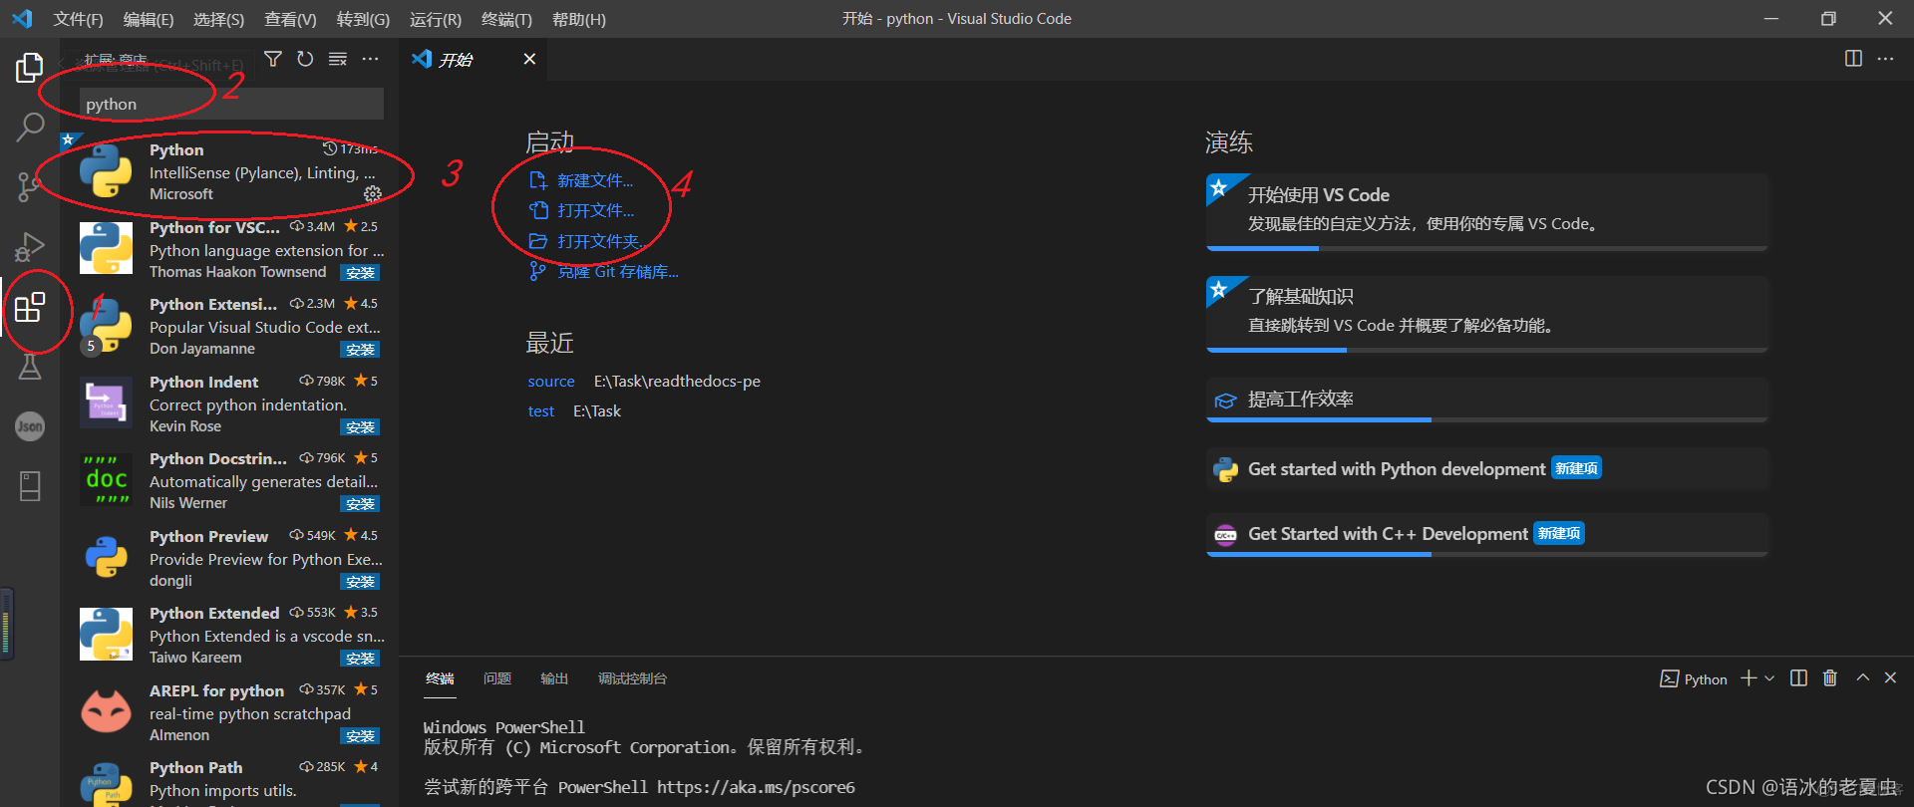Split the terminal panel

point(1798,678)
